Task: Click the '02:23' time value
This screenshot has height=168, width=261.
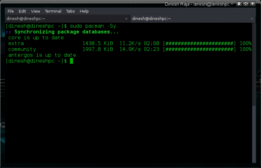Action: 151,49
